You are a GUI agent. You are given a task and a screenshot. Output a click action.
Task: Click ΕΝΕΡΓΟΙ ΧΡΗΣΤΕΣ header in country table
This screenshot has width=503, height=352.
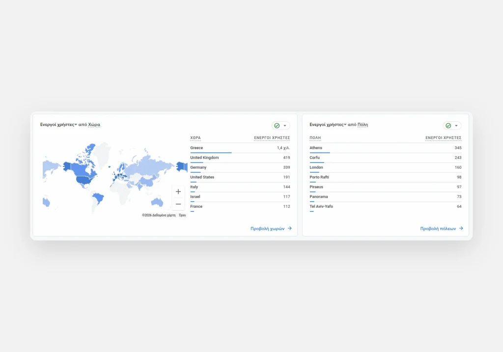click(x=272, y=138)
